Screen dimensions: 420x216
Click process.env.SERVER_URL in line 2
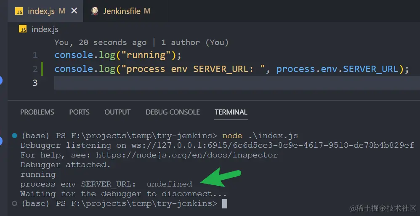click(x=338, y=69)
